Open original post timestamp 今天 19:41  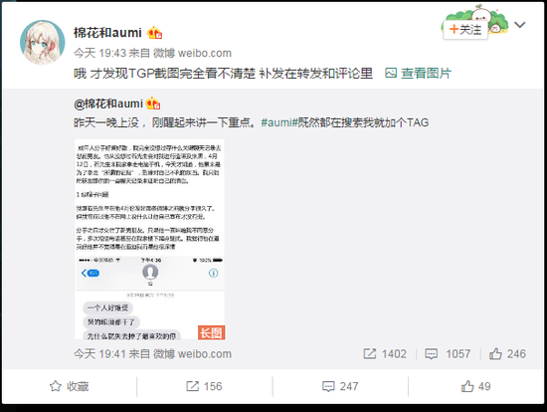[x=99, y=354]
